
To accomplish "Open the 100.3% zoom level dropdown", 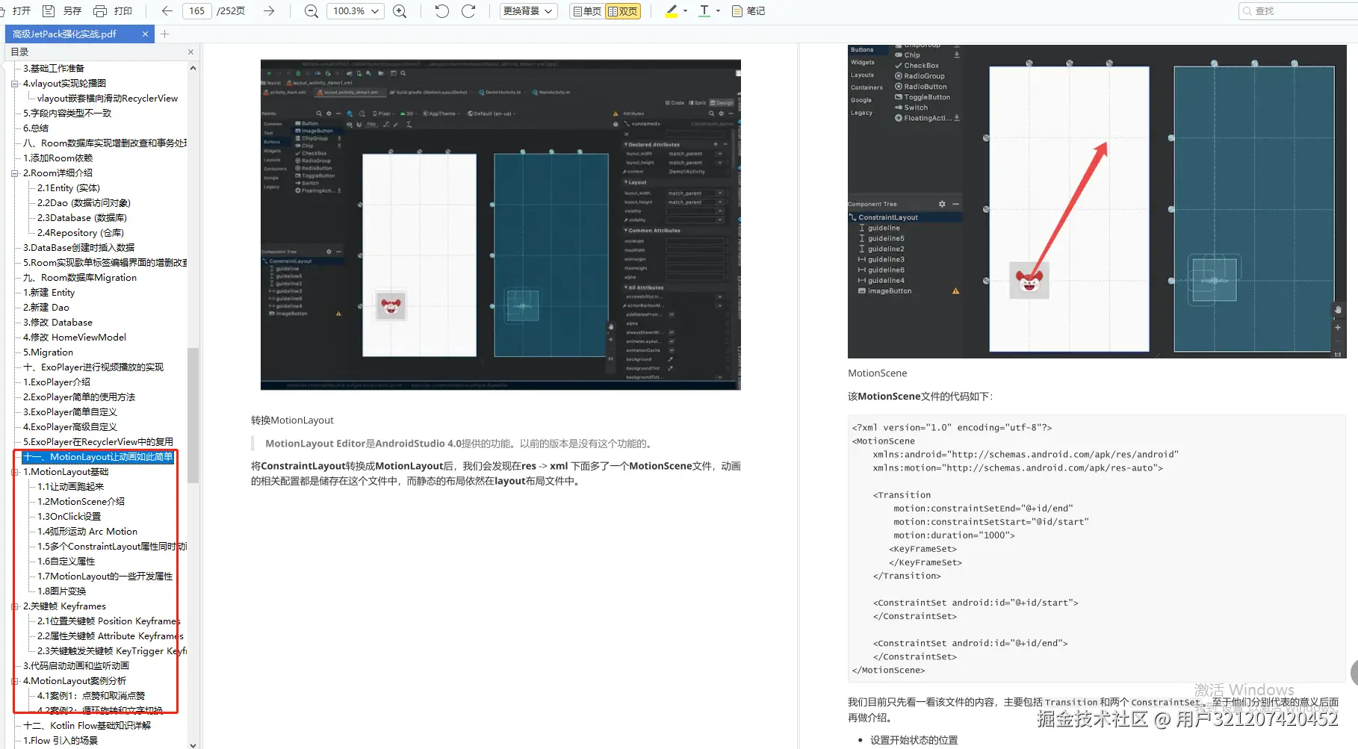I will 355,11.
